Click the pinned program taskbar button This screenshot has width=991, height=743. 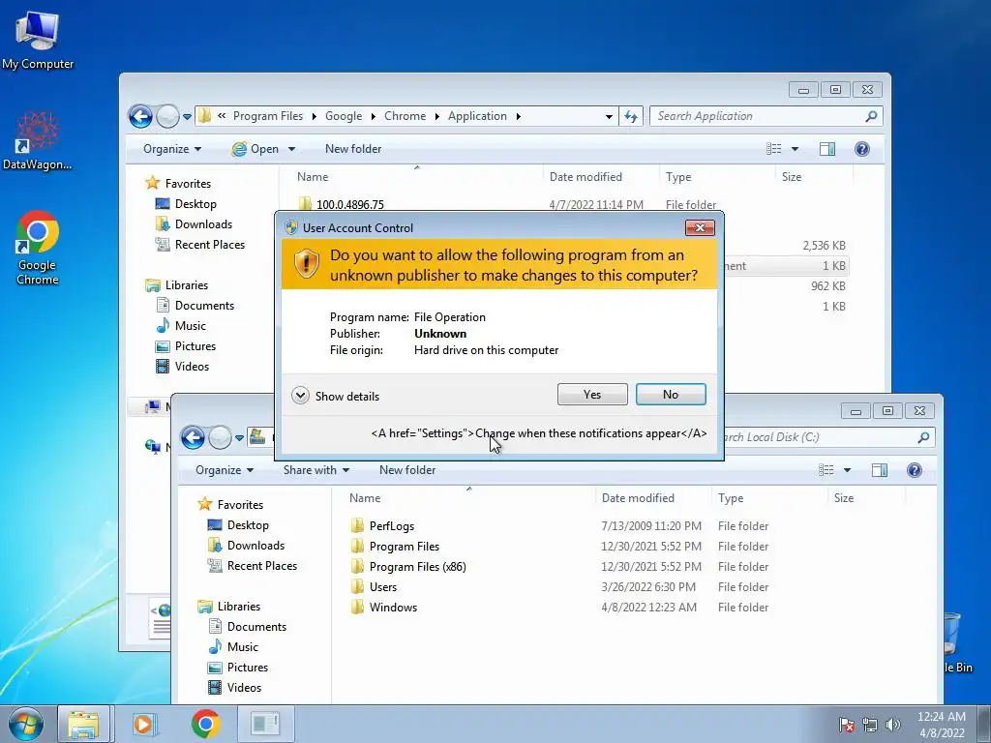tap(265, 724)
